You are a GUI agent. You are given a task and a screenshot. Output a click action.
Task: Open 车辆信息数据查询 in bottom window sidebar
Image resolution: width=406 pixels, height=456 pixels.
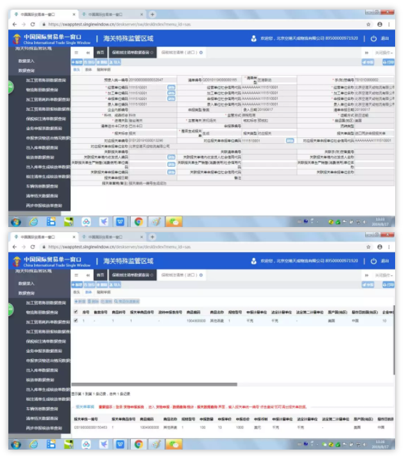pos(42,409)
